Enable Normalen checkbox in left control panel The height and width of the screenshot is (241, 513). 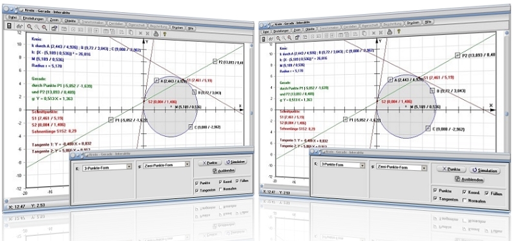point(221,189)
